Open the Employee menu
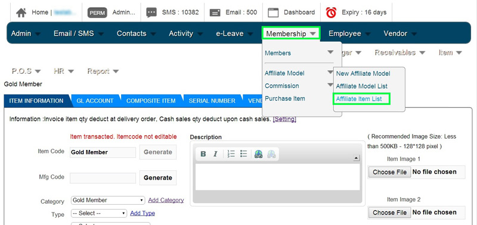This screenshot has width=477, height=225. 349,33
